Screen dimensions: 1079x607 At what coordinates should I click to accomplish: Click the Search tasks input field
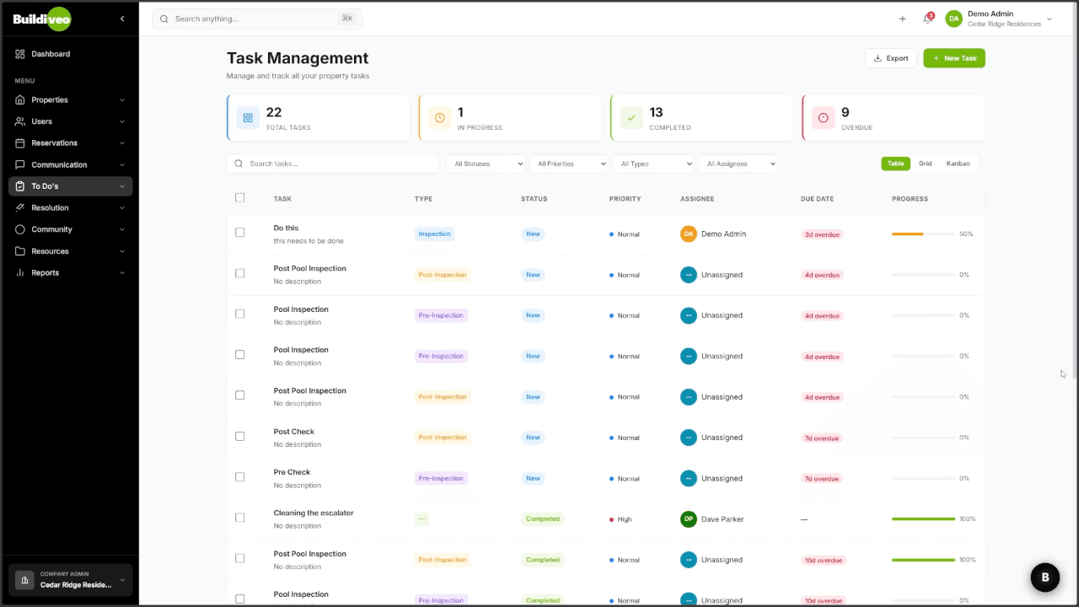point(337,164)
